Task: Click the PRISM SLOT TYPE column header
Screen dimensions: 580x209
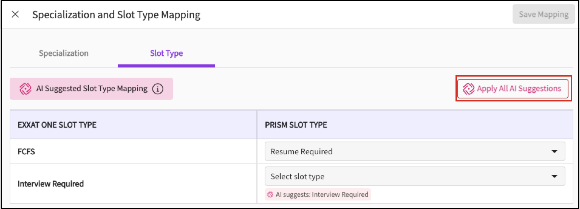Action: [296, 125]
